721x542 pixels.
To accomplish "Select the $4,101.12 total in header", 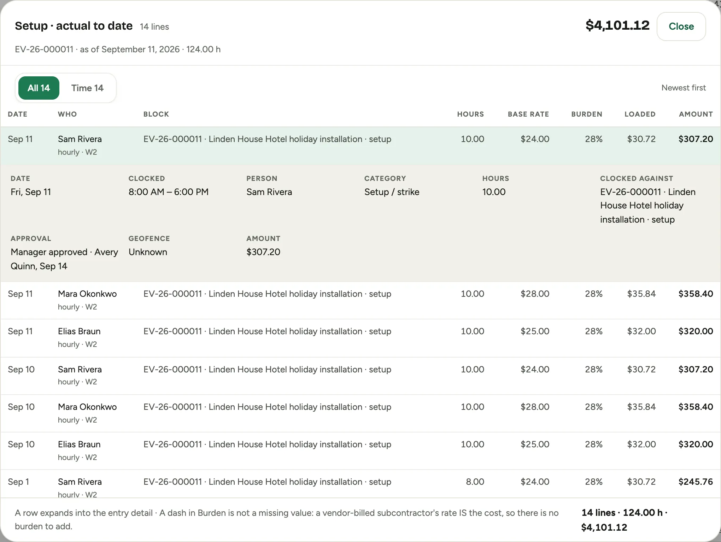I will [x=617, y=25].
